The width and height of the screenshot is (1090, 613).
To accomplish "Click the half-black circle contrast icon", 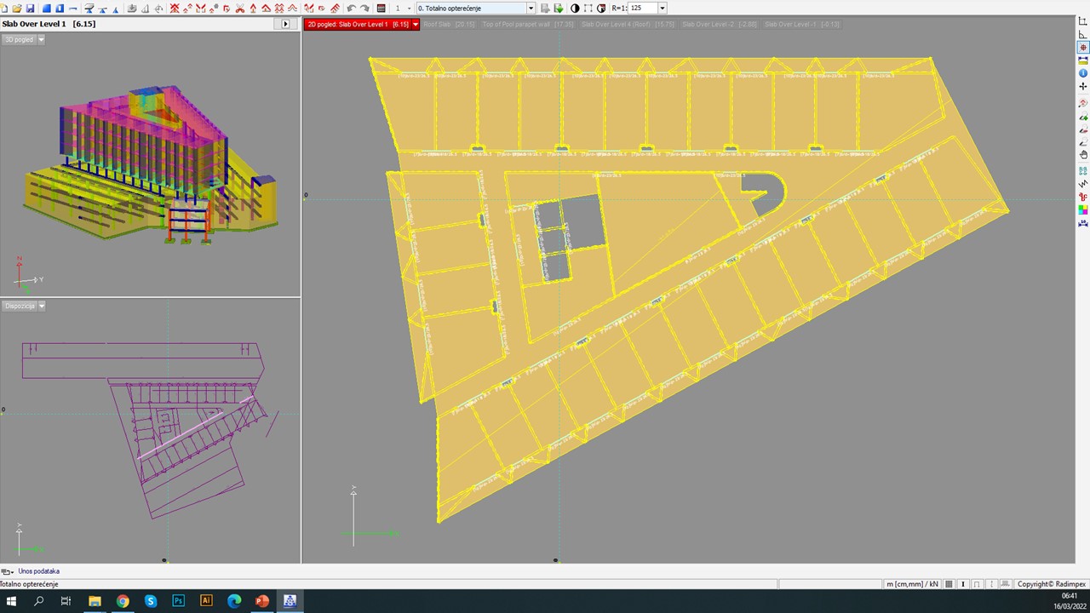I will 575,8.
